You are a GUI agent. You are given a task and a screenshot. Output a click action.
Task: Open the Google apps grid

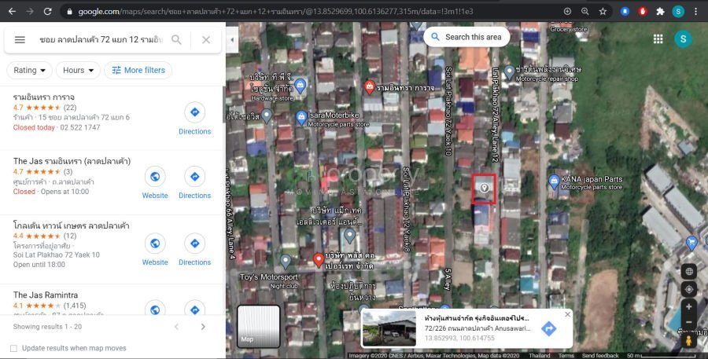click(x=658, y=38)
